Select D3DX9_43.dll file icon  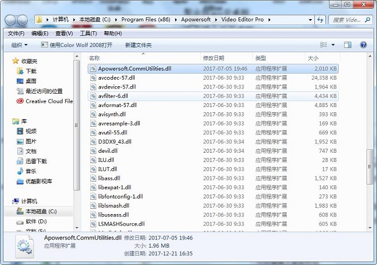click(93, 142)
